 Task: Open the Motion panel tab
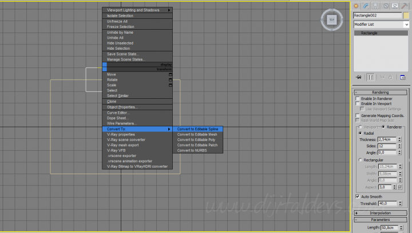pyautogui.click(x=385, y=6)
